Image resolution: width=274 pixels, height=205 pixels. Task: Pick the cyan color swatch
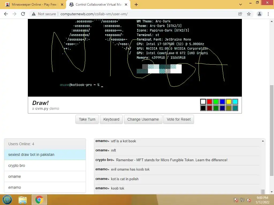235,102
